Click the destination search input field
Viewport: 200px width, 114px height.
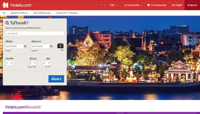point(35,33)
